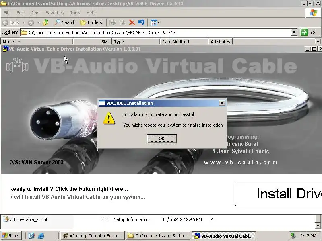Open the Help menu
Viewport: 322px width, 241px height.
[x=91, y=13]
